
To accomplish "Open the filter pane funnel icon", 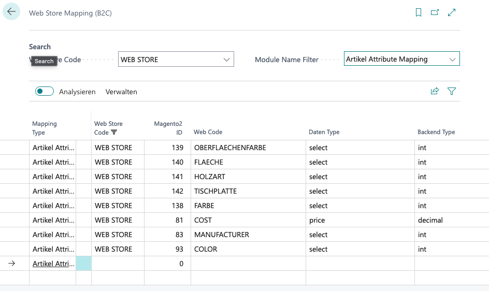I will [452, 91].
